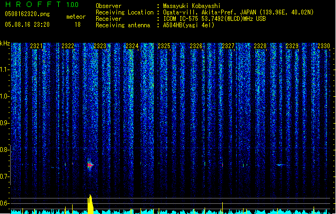Select observer name Masayuki Kobayashi
This screenshot has height=214, width=336.
point(192,6)
